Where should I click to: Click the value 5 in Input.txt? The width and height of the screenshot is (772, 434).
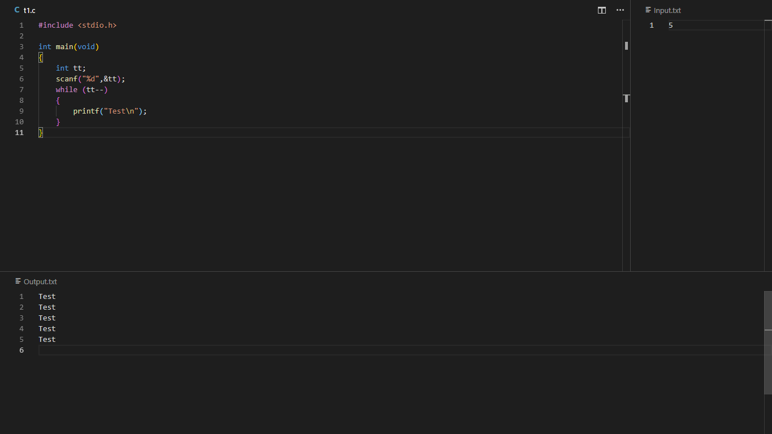(x=671, y=25)
